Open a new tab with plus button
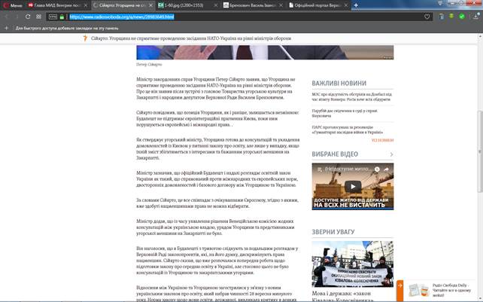The image size is (483, 302). pyautogui.click(x=355, y=5)
